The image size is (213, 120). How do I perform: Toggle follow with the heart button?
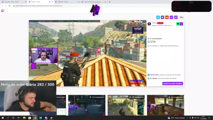[178, 24]
